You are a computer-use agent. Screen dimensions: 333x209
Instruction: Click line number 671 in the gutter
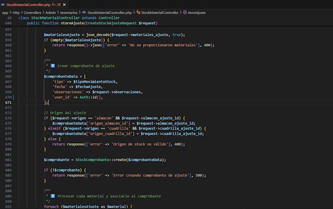tap(8, 103)
